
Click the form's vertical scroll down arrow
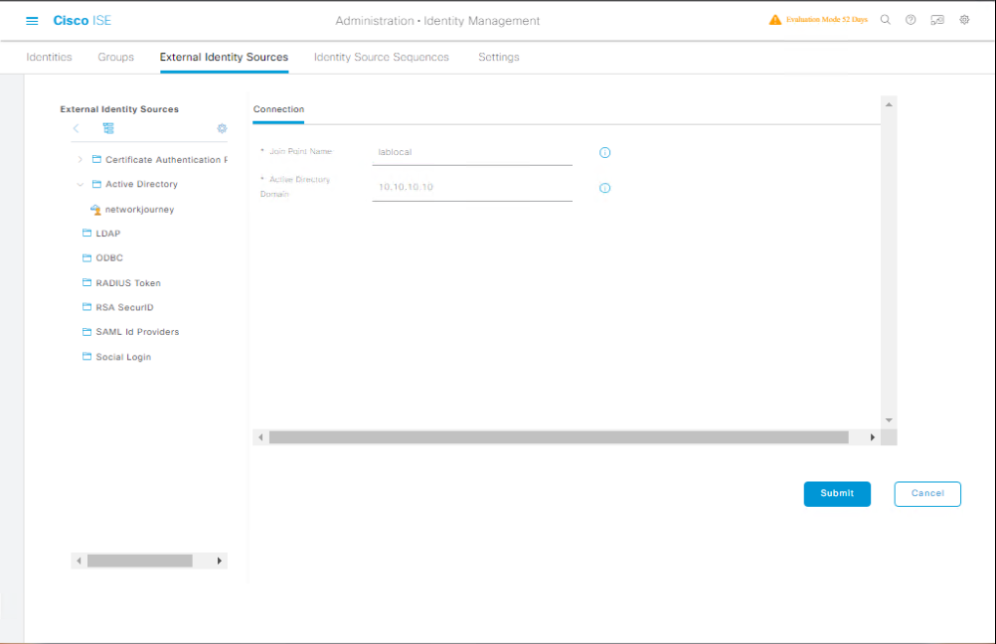(889, 420)
